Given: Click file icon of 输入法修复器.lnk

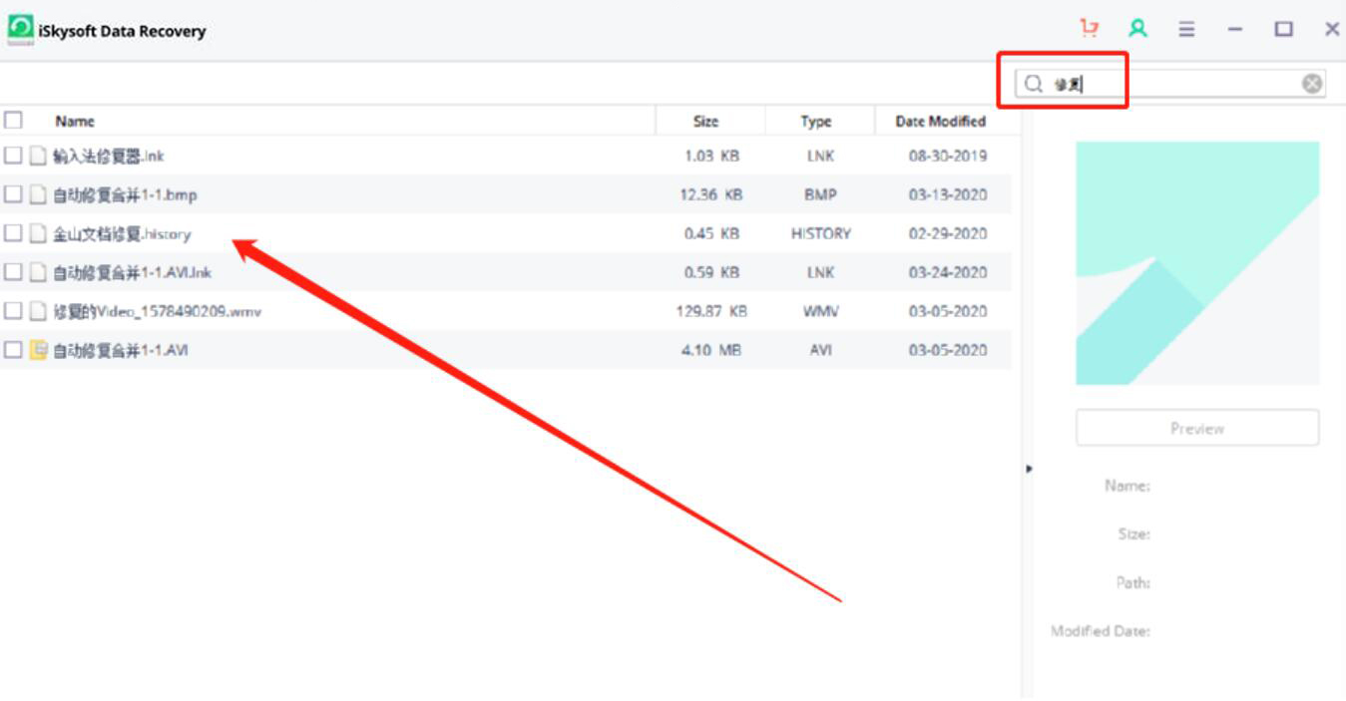Looking at the screenshot, I should pyautogui.click(x=38, y=156).
